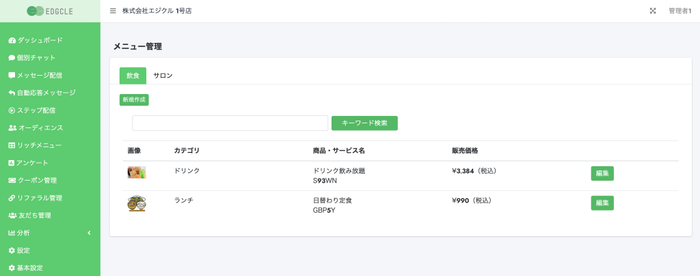Edit the ドリンク飲み放題 item
This screenshot has width=700, height=276.
[x=602, y=174]
